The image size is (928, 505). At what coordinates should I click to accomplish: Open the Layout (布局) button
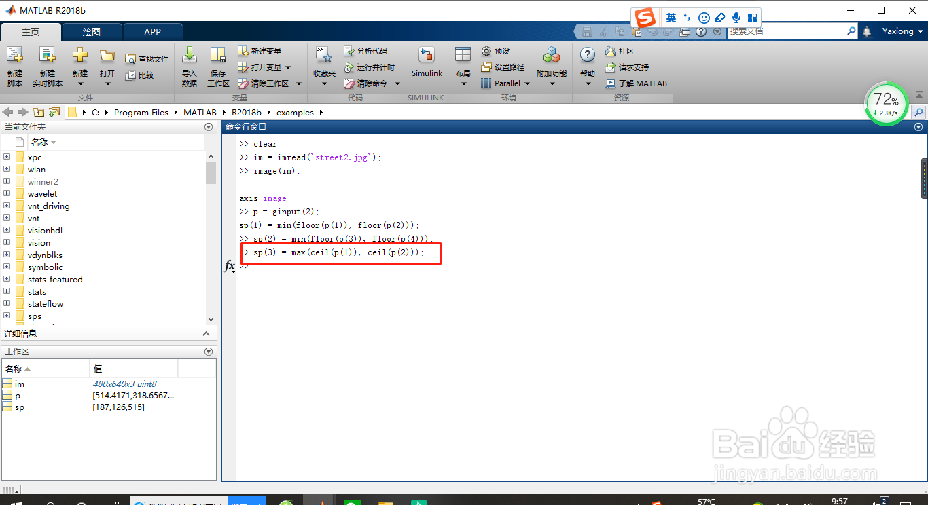tap(463, 66)
